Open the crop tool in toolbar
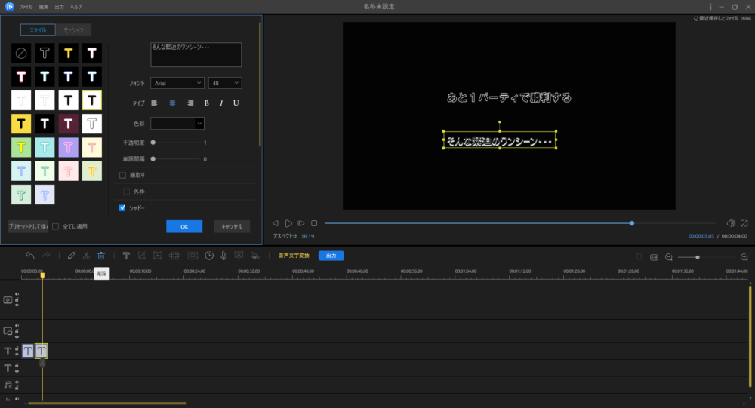 tap(142, 256)
